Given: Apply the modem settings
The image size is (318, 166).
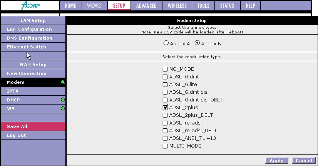Looking at the screenshot, I should click(x=277, y=160).
